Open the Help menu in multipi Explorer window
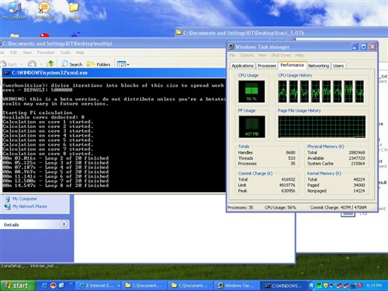Image resolution: width=388 pixels, height=291 pixels. 80,53
